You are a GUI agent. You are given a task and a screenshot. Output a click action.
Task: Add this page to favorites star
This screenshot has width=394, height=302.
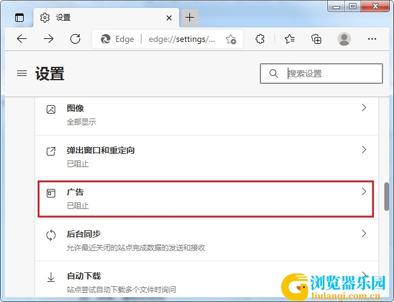pos(231,39)
